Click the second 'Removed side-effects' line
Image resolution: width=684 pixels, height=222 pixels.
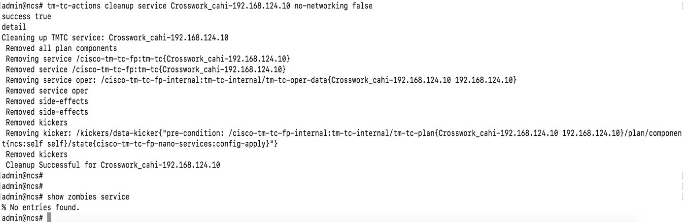(47, 112)
